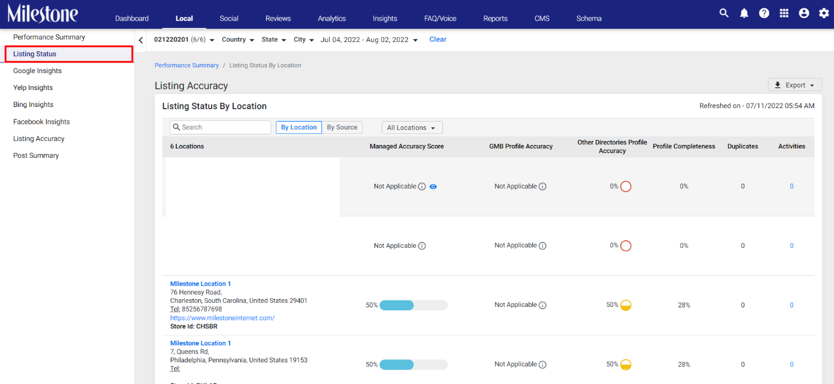834x384 pixels.
Task: Open the Insights tab
Action: point(385,19)
